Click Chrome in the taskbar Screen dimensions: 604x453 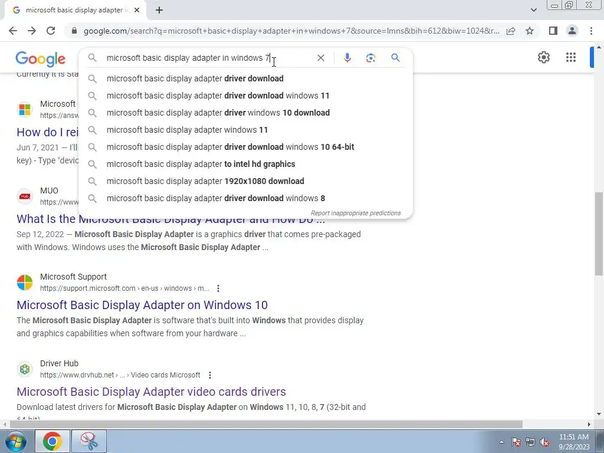(52, 441)
